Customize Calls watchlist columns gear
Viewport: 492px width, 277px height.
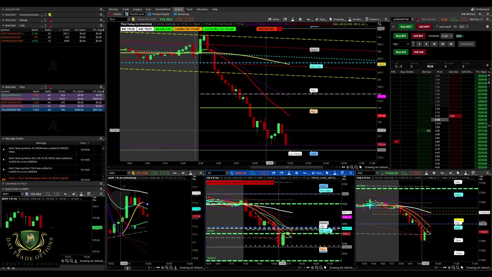(x=103, y=30)
